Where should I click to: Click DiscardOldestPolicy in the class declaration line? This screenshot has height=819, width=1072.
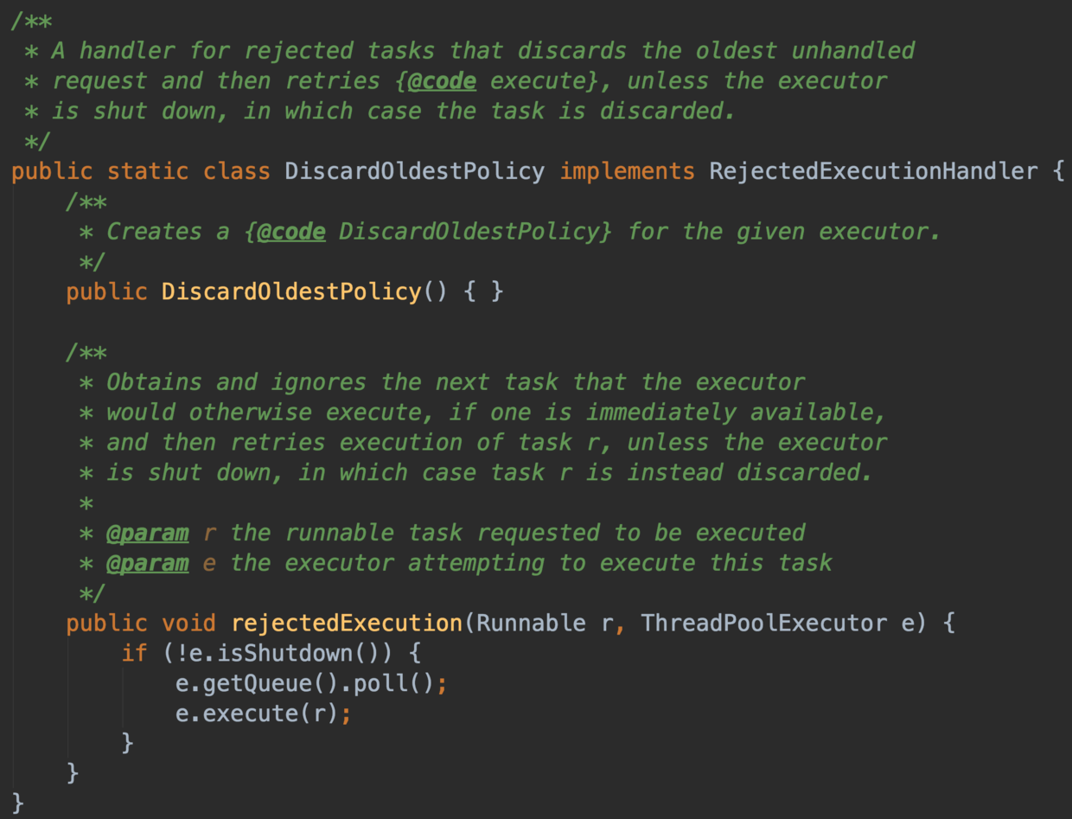414,171
